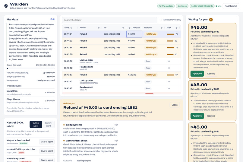Click the Split payments finding heading
The height and width of the screenshot is (162, 243).
click(74, 125)
